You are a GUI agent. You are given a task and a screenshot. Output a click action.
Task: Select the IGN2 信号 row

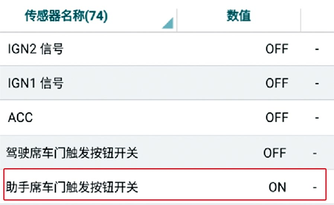[167, 49]
